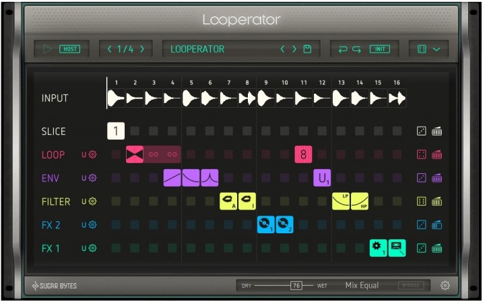Image resolution: width=485 pixels, height=304 pixels.
Task: Click the Dry/Wet mix slider handle at 76
Action: tap(296, 286)
